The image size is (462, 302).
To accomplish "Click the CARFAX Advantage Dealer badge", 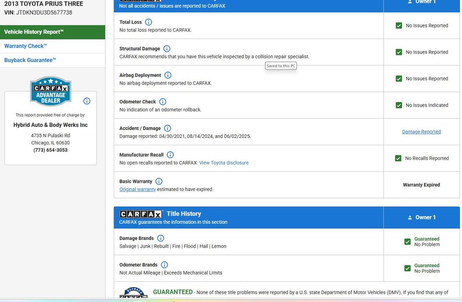I will [51, 91].
